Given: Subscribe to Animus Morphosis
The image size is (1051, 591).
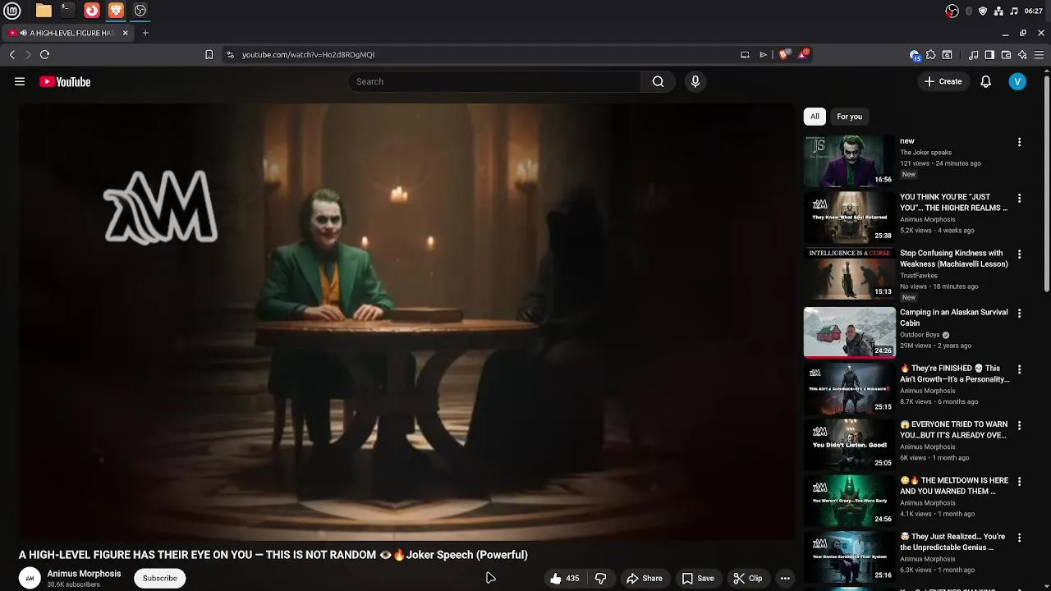Looking at the screenshot, I should coord(159,578).
